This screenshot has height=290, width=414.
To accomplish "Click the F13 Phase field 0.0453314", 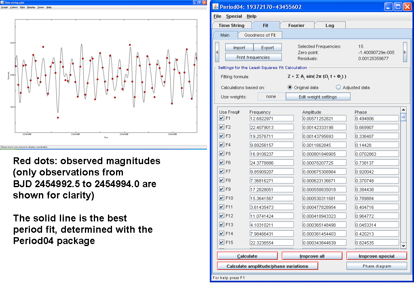I will coord(377,225).
